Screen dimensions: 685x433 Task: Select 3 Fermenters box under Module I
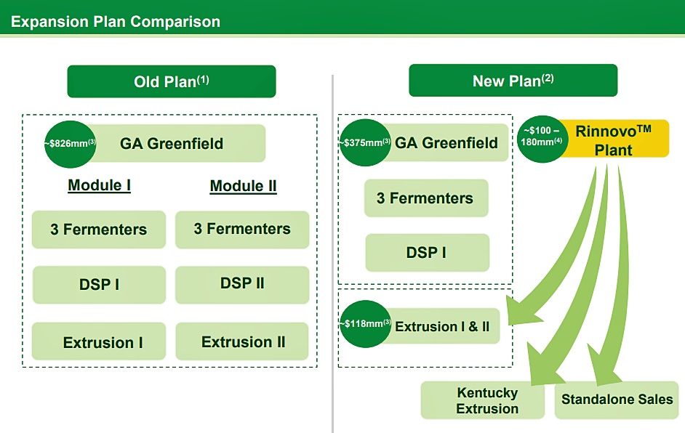(99, 230)
